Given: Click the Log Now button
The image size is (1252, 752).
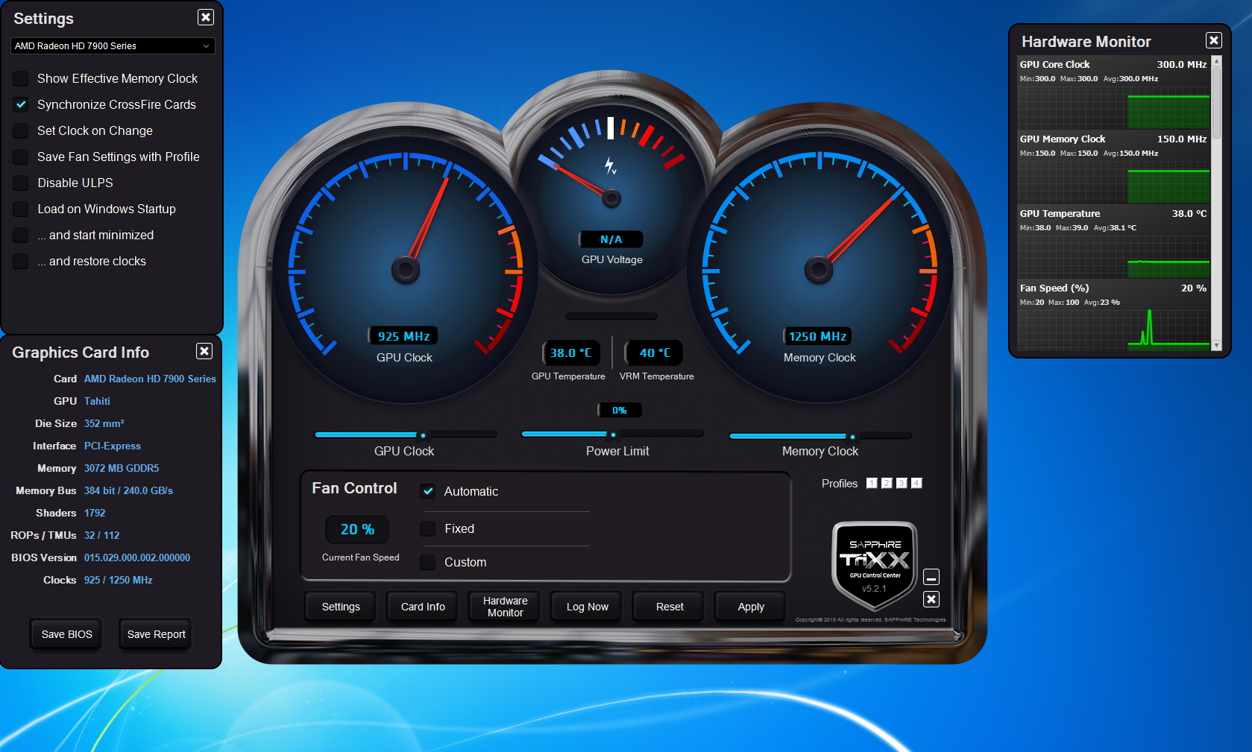Looking at the screenshot, I should coord(588,607).
